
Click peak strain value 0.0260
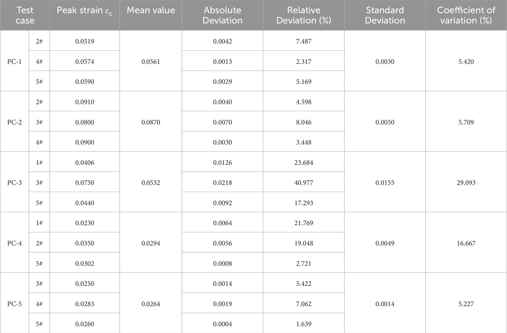85,324
